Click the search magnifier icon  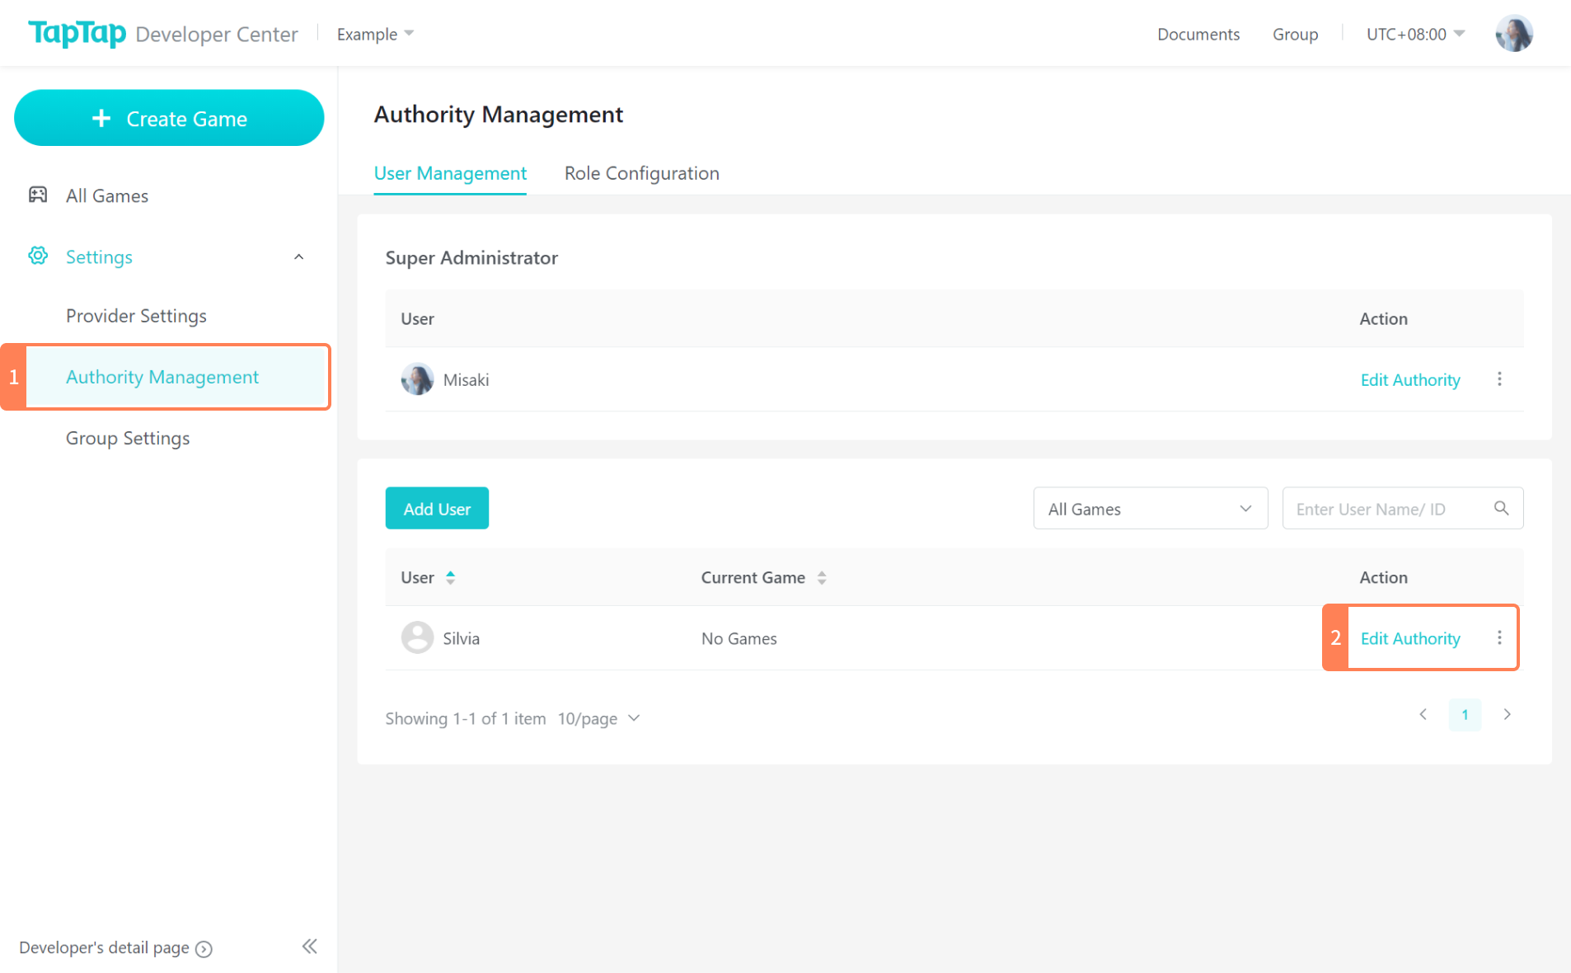[1501, 509]
